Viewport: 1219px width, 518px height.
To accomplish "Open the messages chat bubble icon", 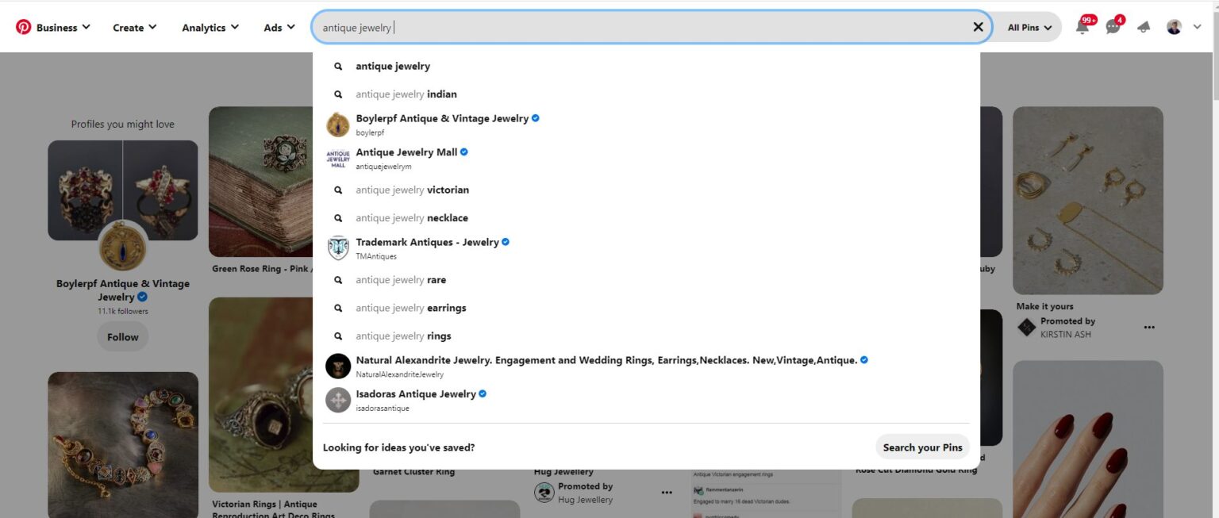I will click(1112, 26).
